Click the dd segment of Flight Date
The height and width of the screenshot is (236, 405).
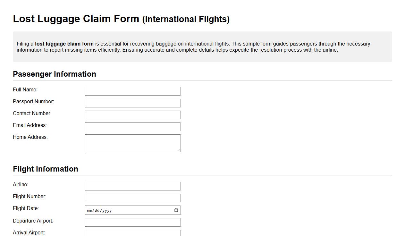coord(97,210)
